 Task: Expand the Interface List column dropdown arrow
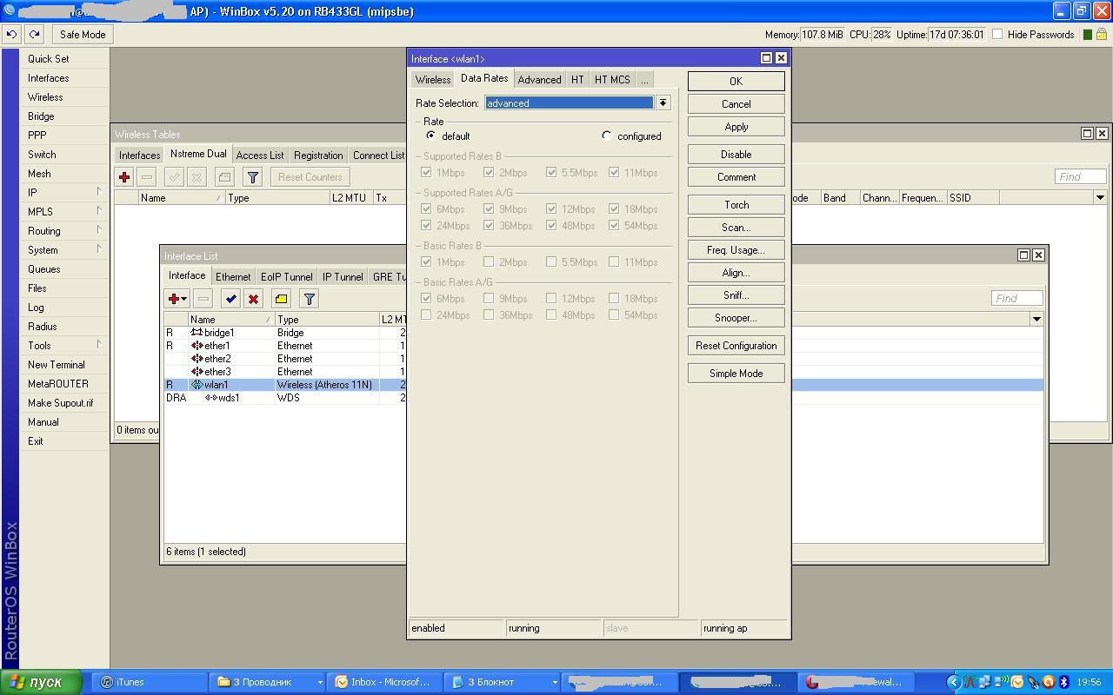tap(1036, 319)
